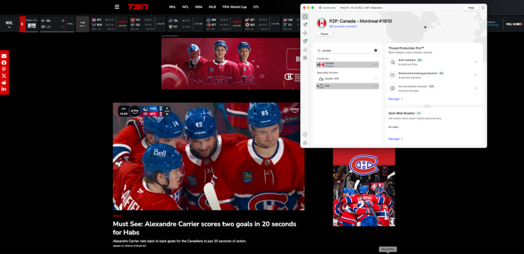Open the DET vs BOS game card
This screenshot has height=254, width=524.
coord(261,24)
